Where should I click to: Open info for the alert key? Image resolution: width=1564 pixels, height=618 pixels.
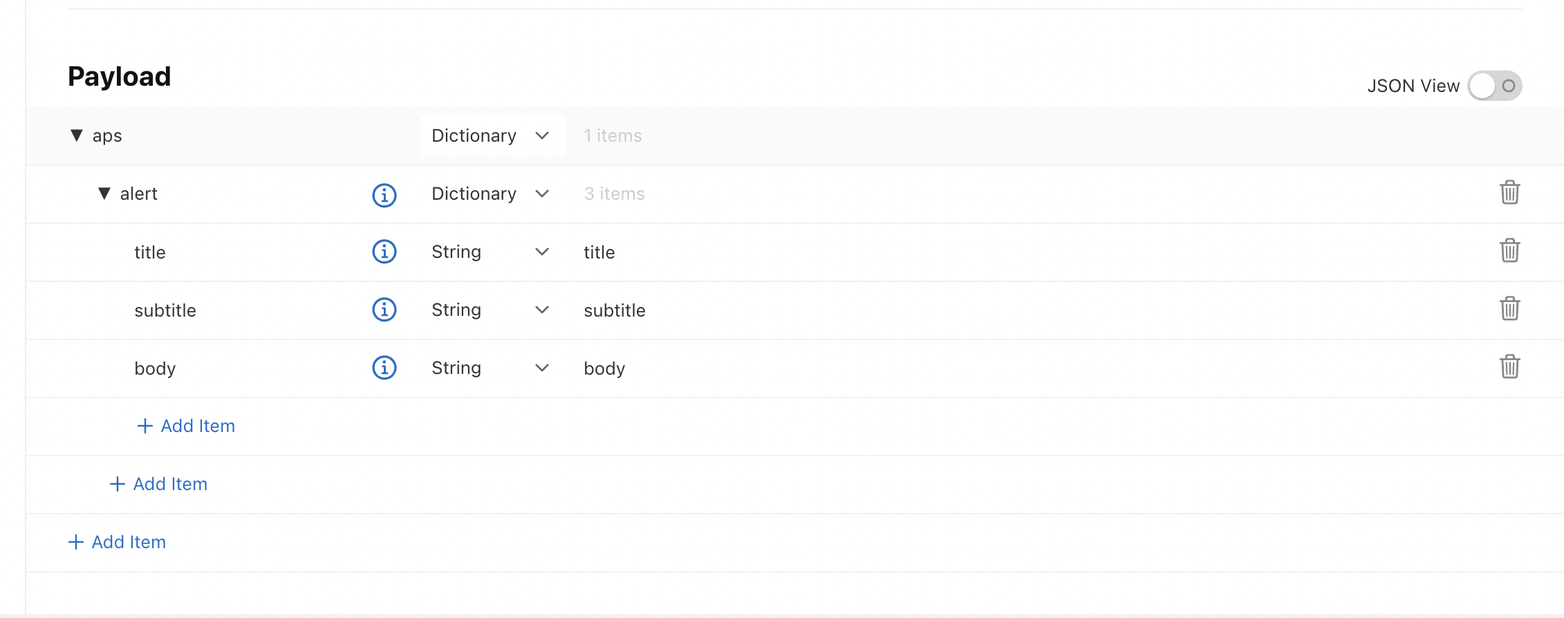384,195
